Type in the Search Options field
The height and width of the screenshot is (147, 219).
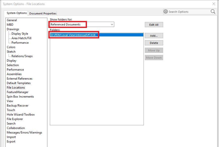(188, 12)
